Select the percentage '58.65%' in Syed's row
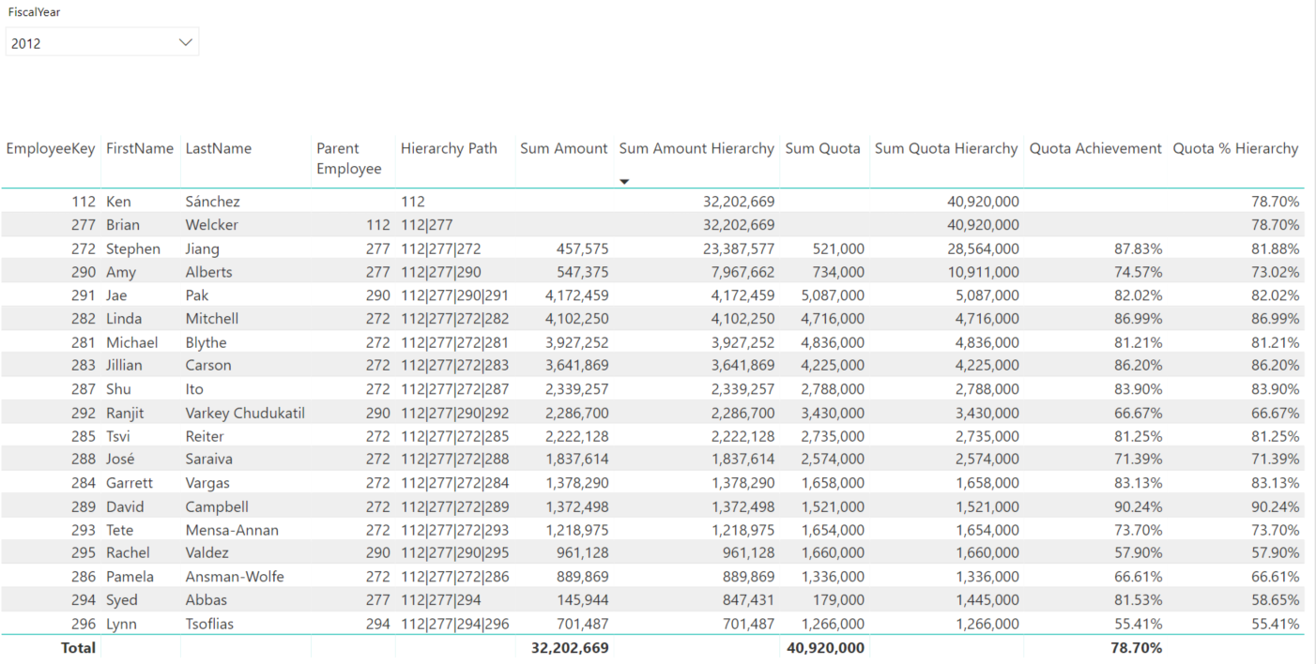 1275,600
